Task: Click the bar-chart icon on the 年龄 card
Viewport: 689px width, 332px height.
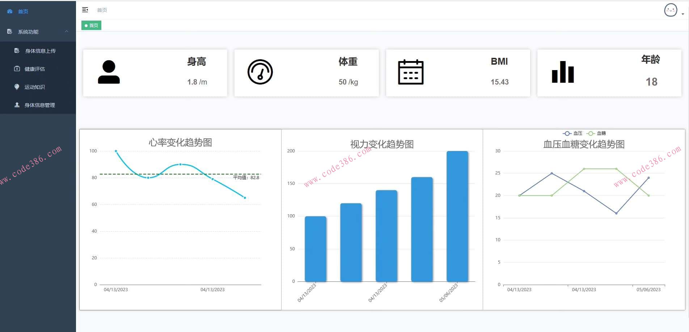Action: click(x=562, y=72)
